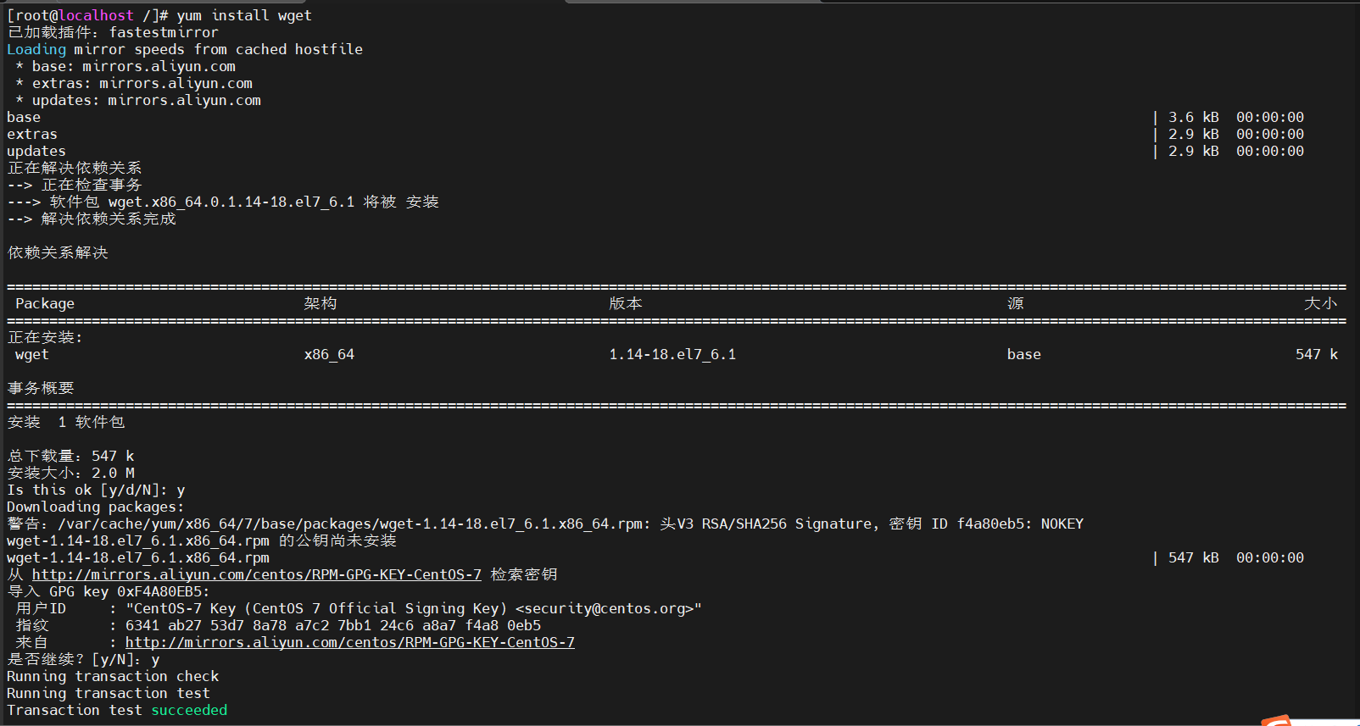The image size is (1360, 726).
Task: Click the 大小 column header
Action: 1320,303
